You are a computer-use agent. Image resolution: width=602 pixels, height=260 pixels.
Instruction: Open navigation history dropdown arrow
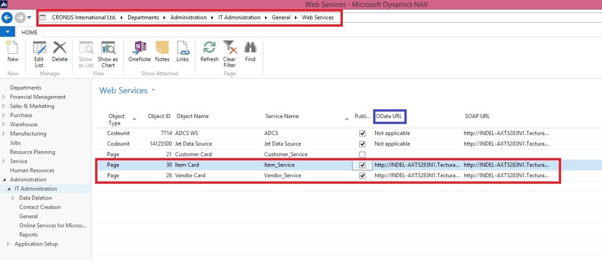point(29,17)
